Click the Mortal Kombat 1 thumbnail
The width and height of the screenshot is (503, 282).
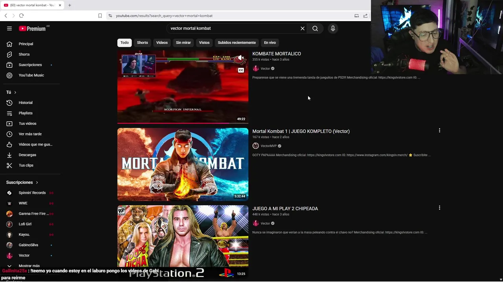(183, 164)
